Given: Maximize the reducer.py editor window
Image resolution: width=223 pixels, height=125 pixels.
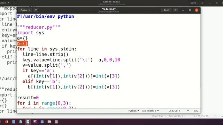Looking at the screenshot, I should 190,10.
